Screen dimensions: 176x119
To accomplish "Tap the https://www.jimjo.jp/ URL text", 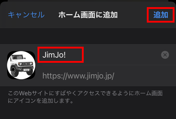I will (78, 76).
